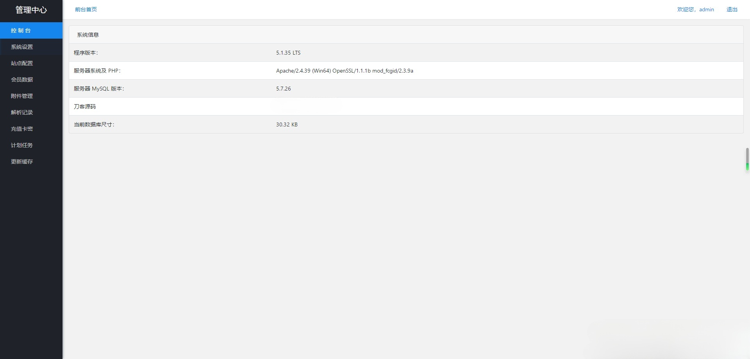Image resolution: width=750 pixels, height=359 pixels.
Task: Open the 充值卡密 menu entry
Action: (x=22, y=129)
